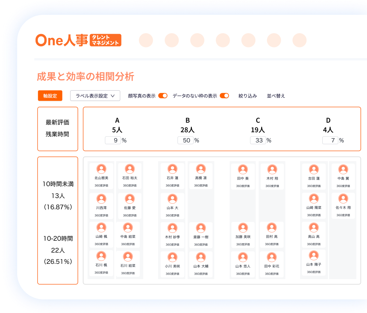This screenshot has width=367, height=313.
Task: Click the 360度評価 label under 田中 彩花
Action: coord(272,274)
